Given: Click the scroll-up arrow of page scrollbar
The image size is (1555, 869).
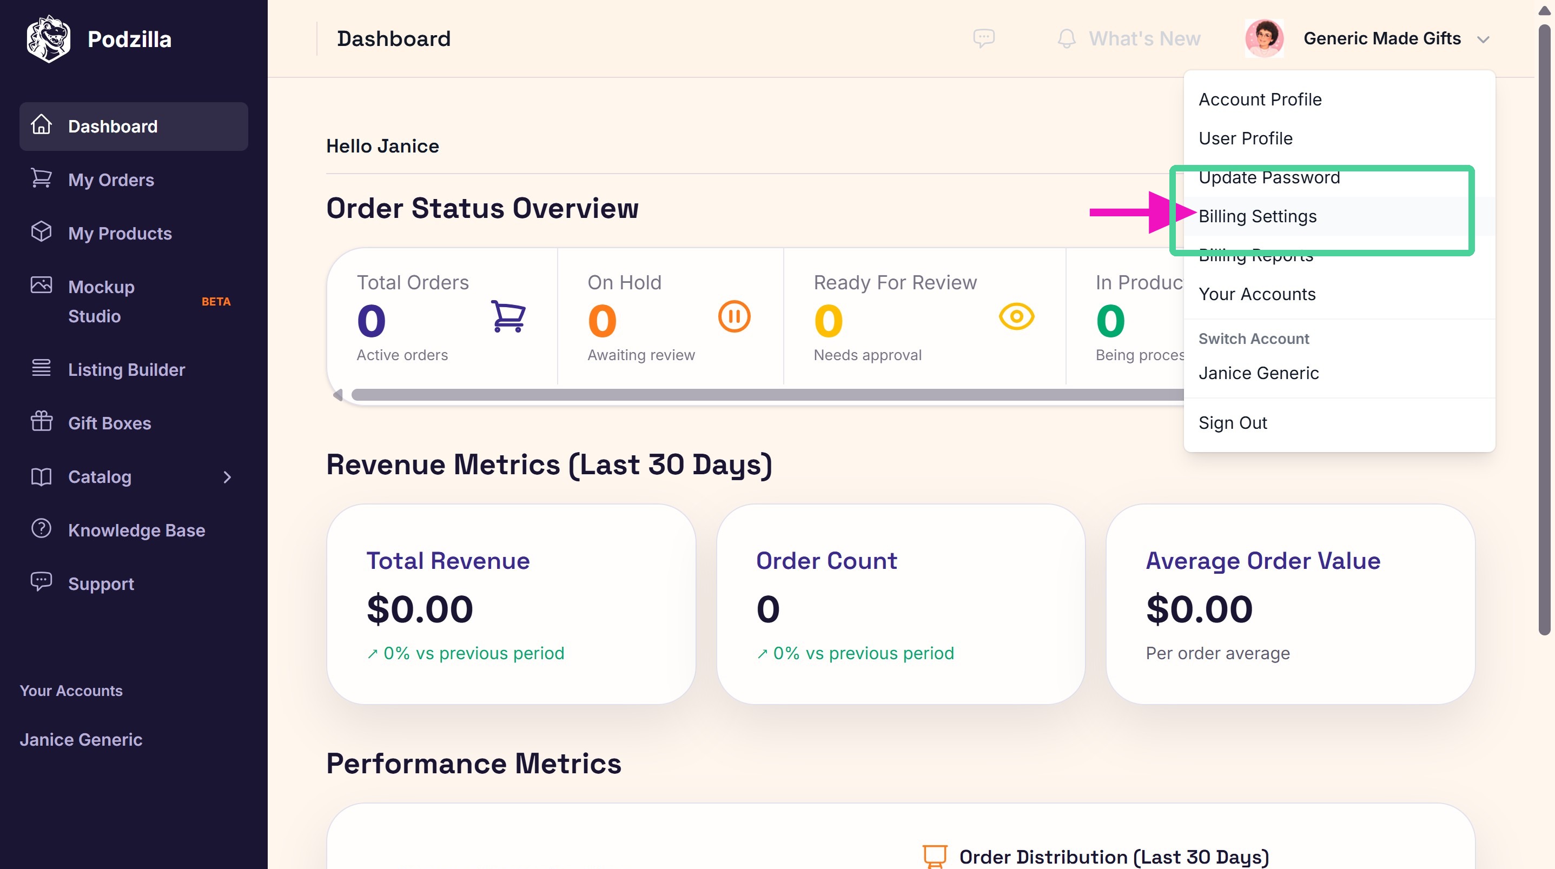Looking at the screenshot, I should tap(1545, 10).
